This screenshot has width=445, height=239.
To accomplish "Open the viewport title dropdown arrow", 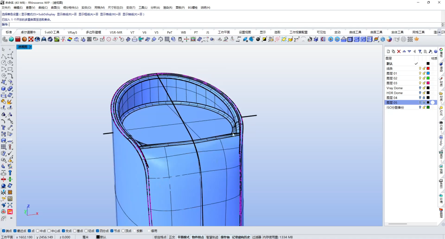I will click(x=30, y=47).
